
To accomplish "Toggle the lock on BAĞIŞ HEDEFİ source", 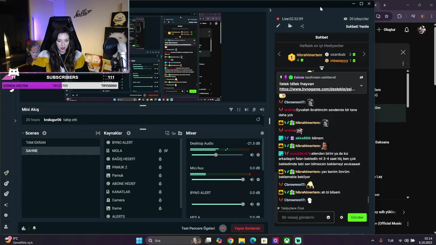I will [x=160, y=159].
